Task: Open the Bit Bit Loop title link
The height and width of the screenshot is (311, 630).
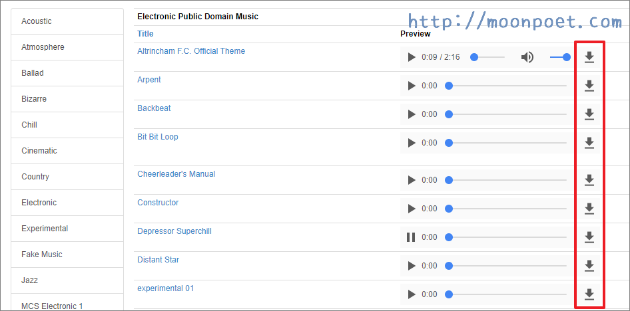Action: tap(158, 137)
